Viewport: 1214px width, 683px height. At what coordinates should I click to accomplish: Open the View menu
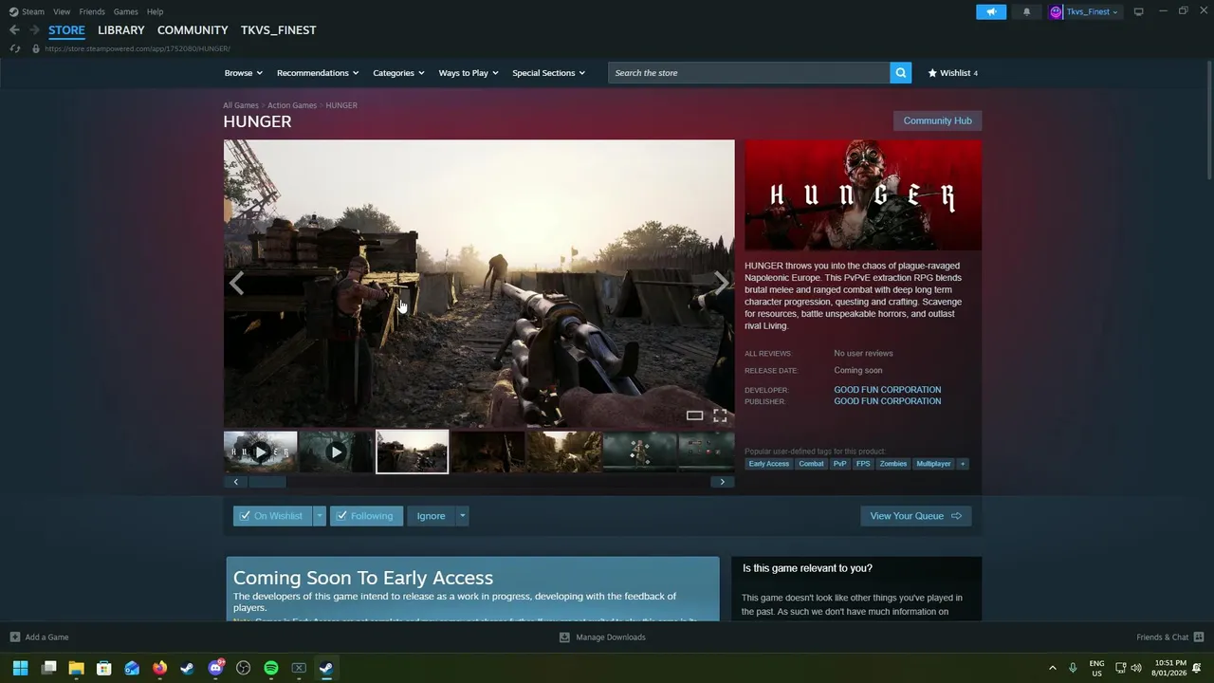point(62,11)
